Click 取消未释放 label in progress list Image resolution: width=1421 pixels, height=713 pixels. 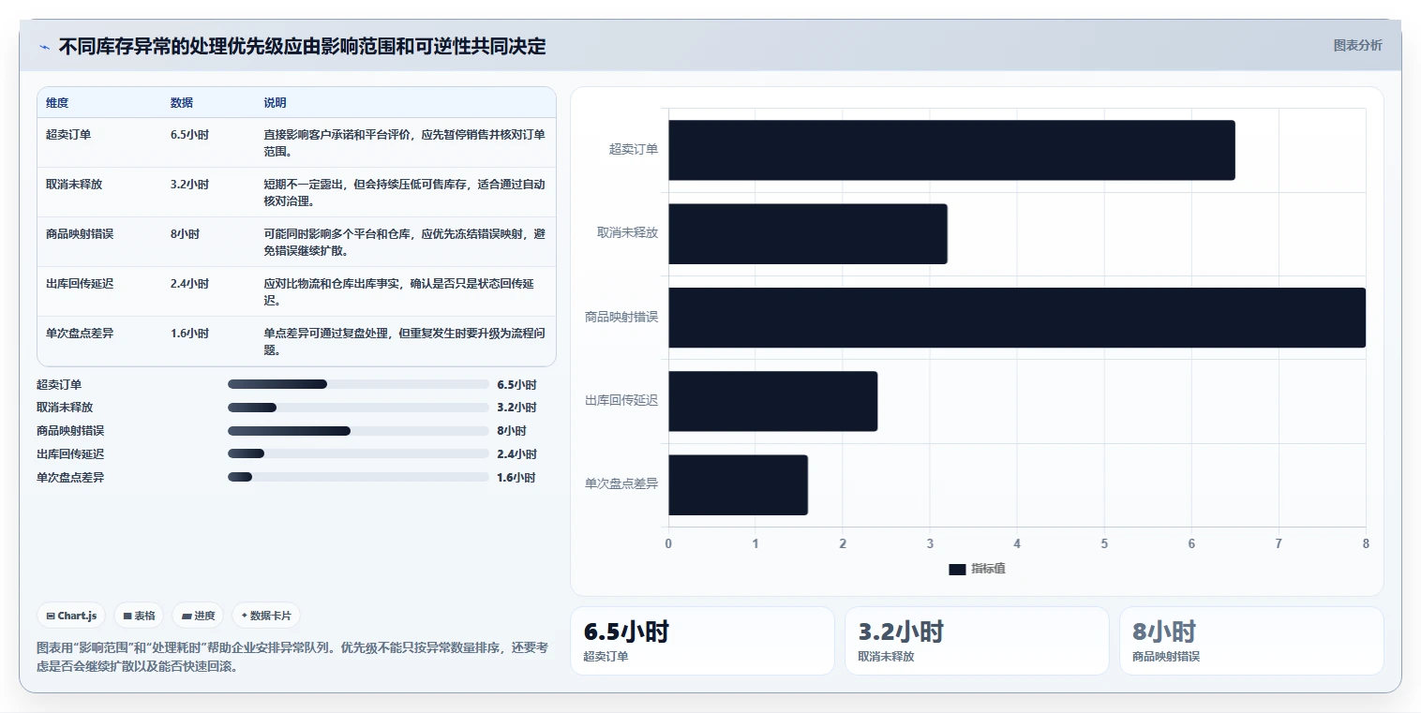65,408
